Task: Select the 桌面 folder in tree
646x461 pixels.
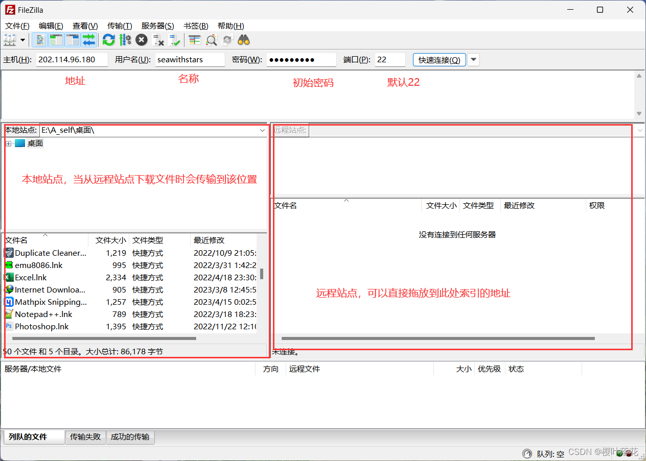Action: pyautogui.click(x=35, y=143)
